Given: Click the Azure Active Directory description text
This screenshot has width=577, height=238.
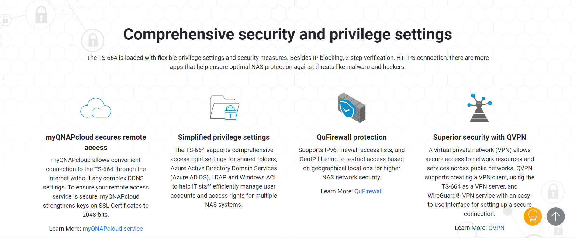Looking at the screenshot, I should 224,177.
